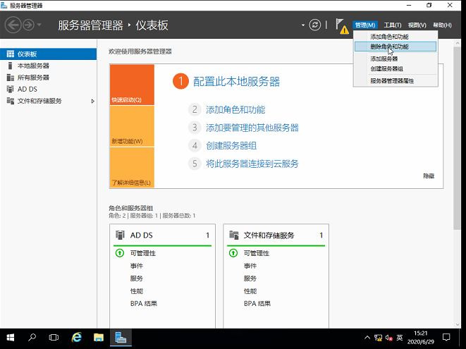This screenshot has width=466, height=349.
Task: Click the forward navigation arrow
Action: coord(28,25)
